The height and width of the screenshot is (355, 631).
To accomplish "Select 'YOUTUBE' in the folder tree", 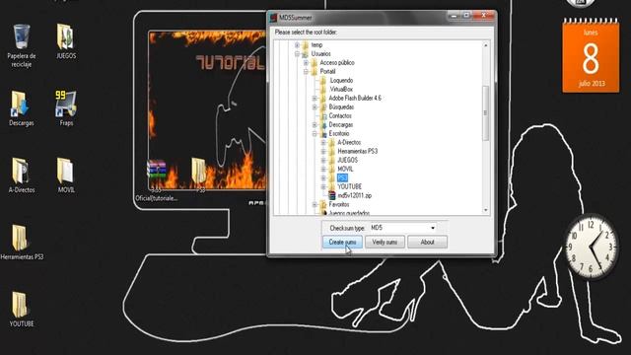I will click(349, 186).
